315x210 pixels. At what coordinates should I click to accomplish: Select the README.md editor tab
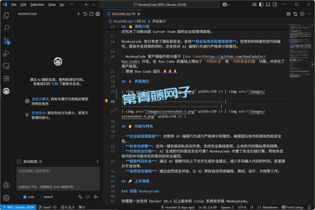[123, 14]
